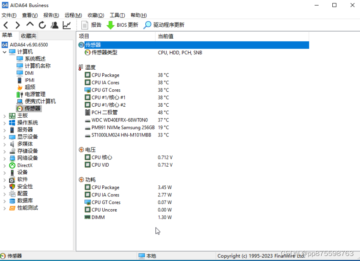The image size is (360, 261).
Task: Open the 远程(M) menu
Action: [73, 15]
